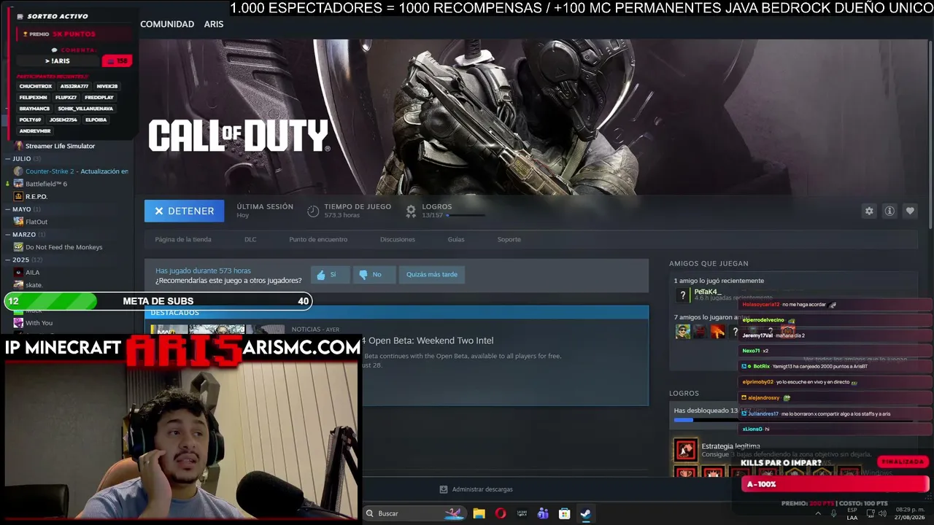The height and width of the screenshot is (525, 934).
Task: Click the Counter-Strike 2 game icon
Action: [18, 171]
